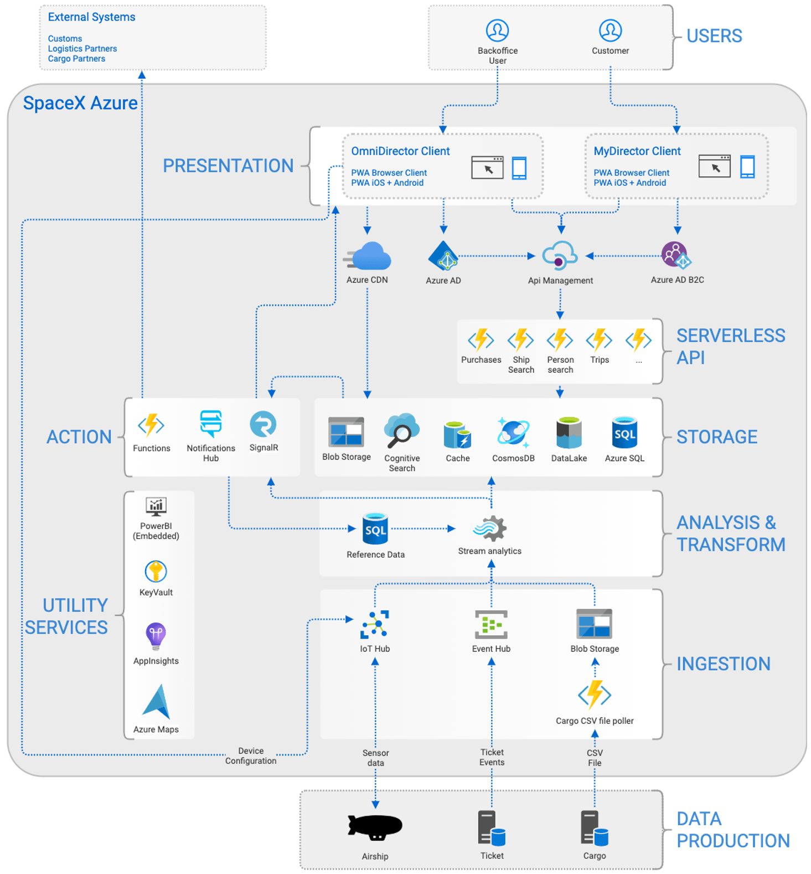Select the DataLake icon
The image size is (811, 874).
(569, 433)
